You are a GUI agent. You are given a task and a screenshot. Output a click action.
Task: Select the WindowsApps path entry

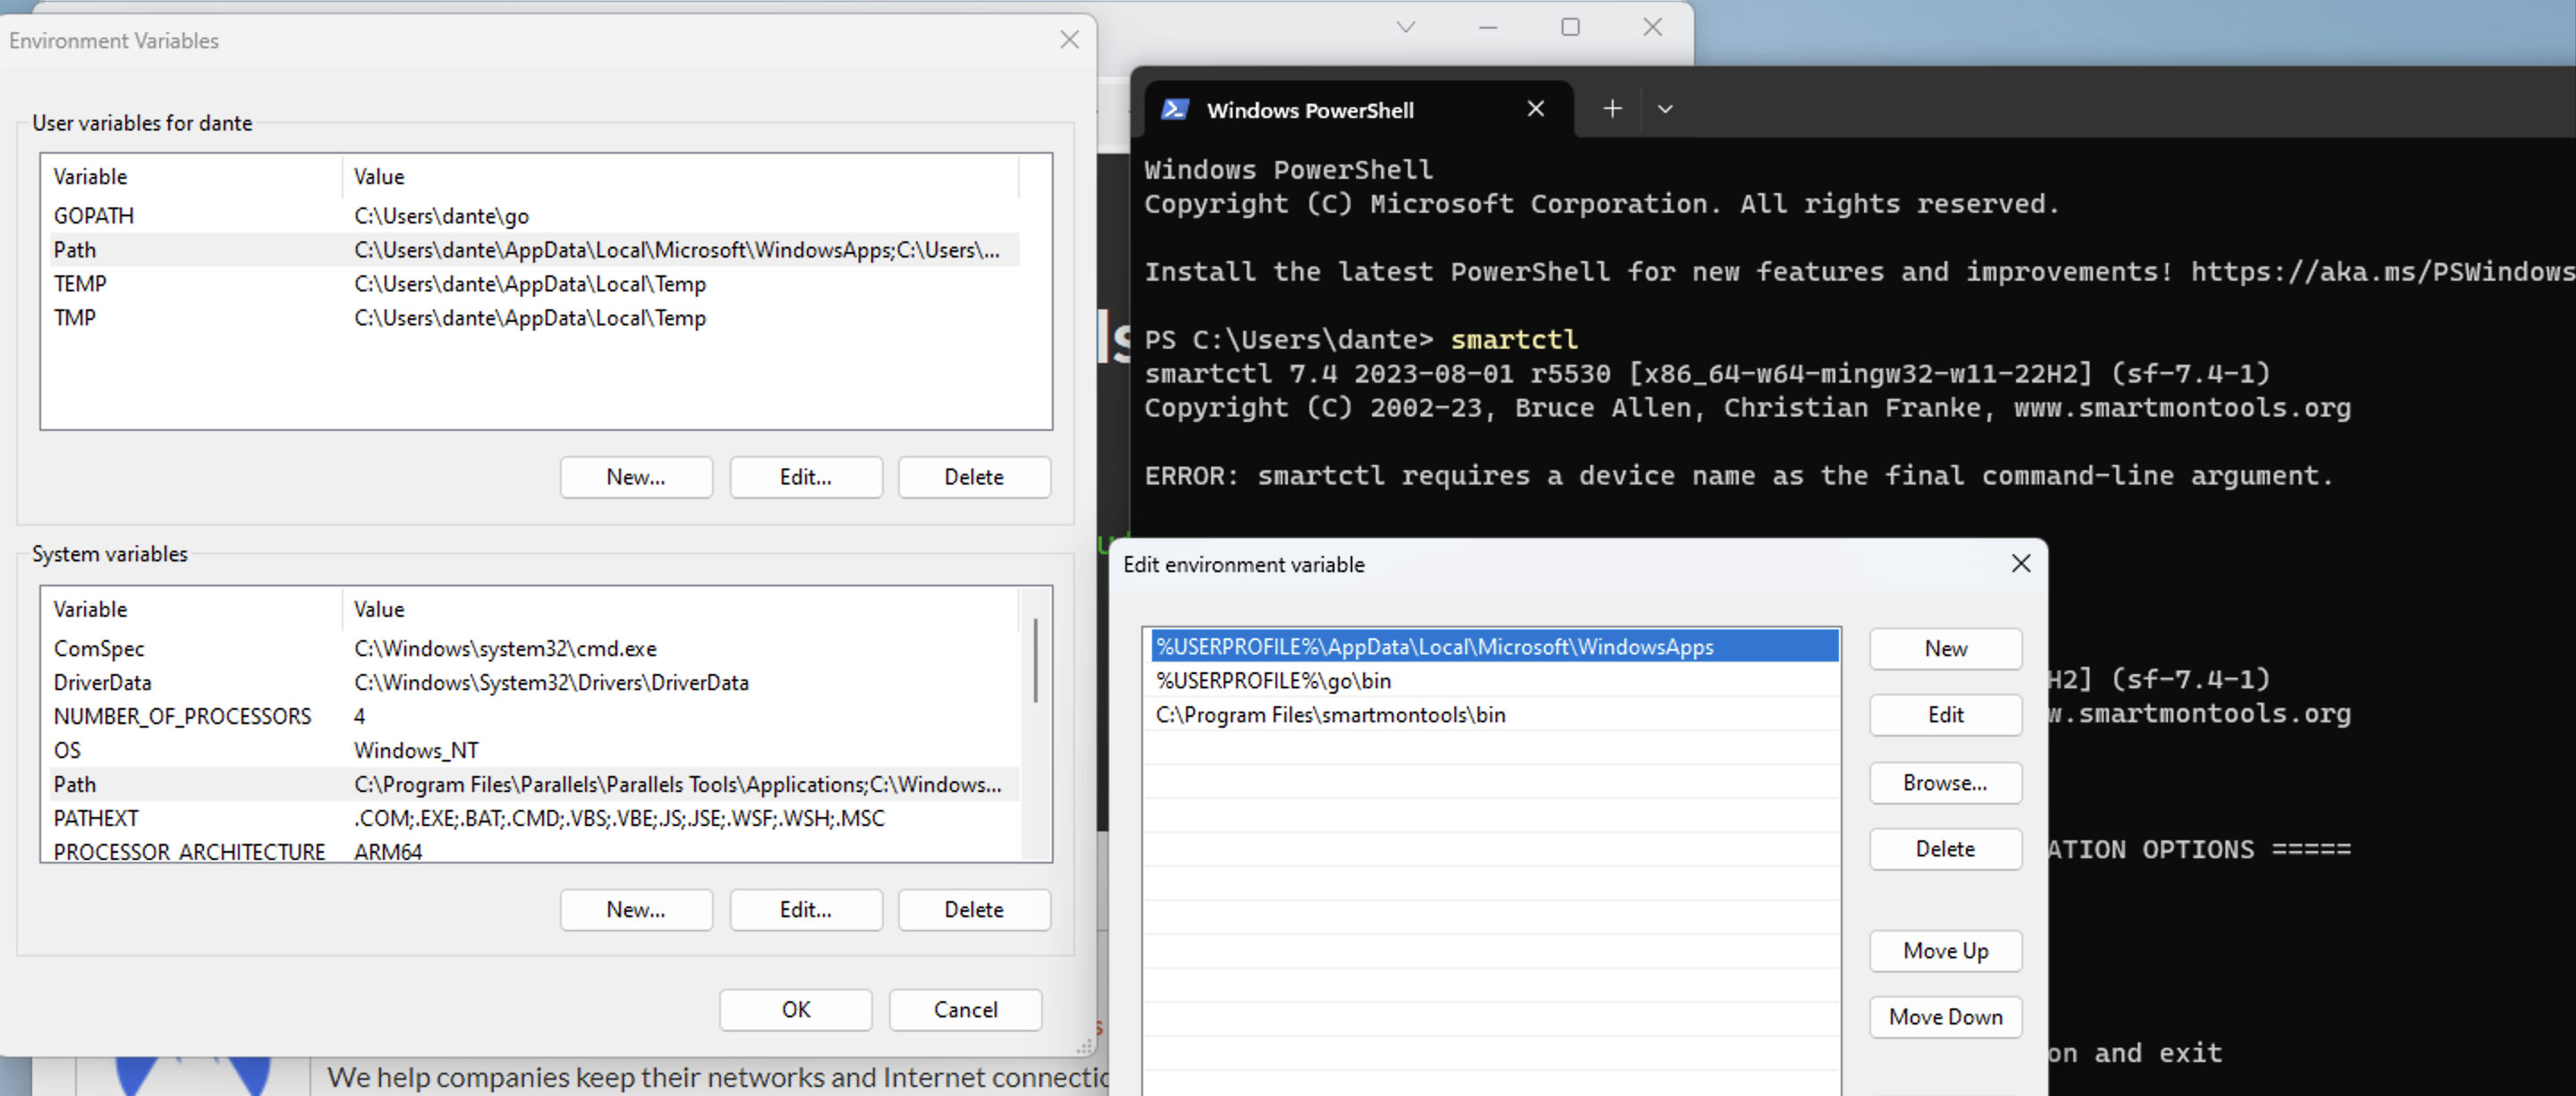[1494, 646]
